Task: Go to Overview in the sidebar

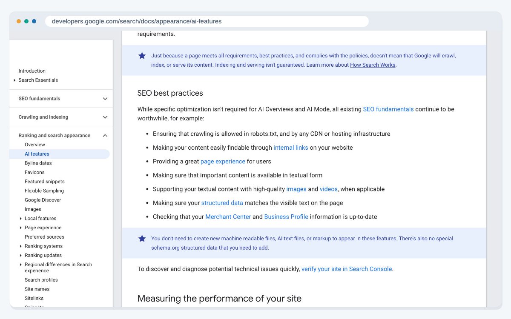Action: coord(34,145)
